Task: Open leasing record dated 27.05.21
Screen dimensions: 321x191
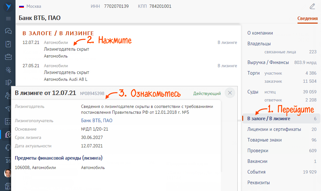Action: pyautogui.click(x=130, y=72)
